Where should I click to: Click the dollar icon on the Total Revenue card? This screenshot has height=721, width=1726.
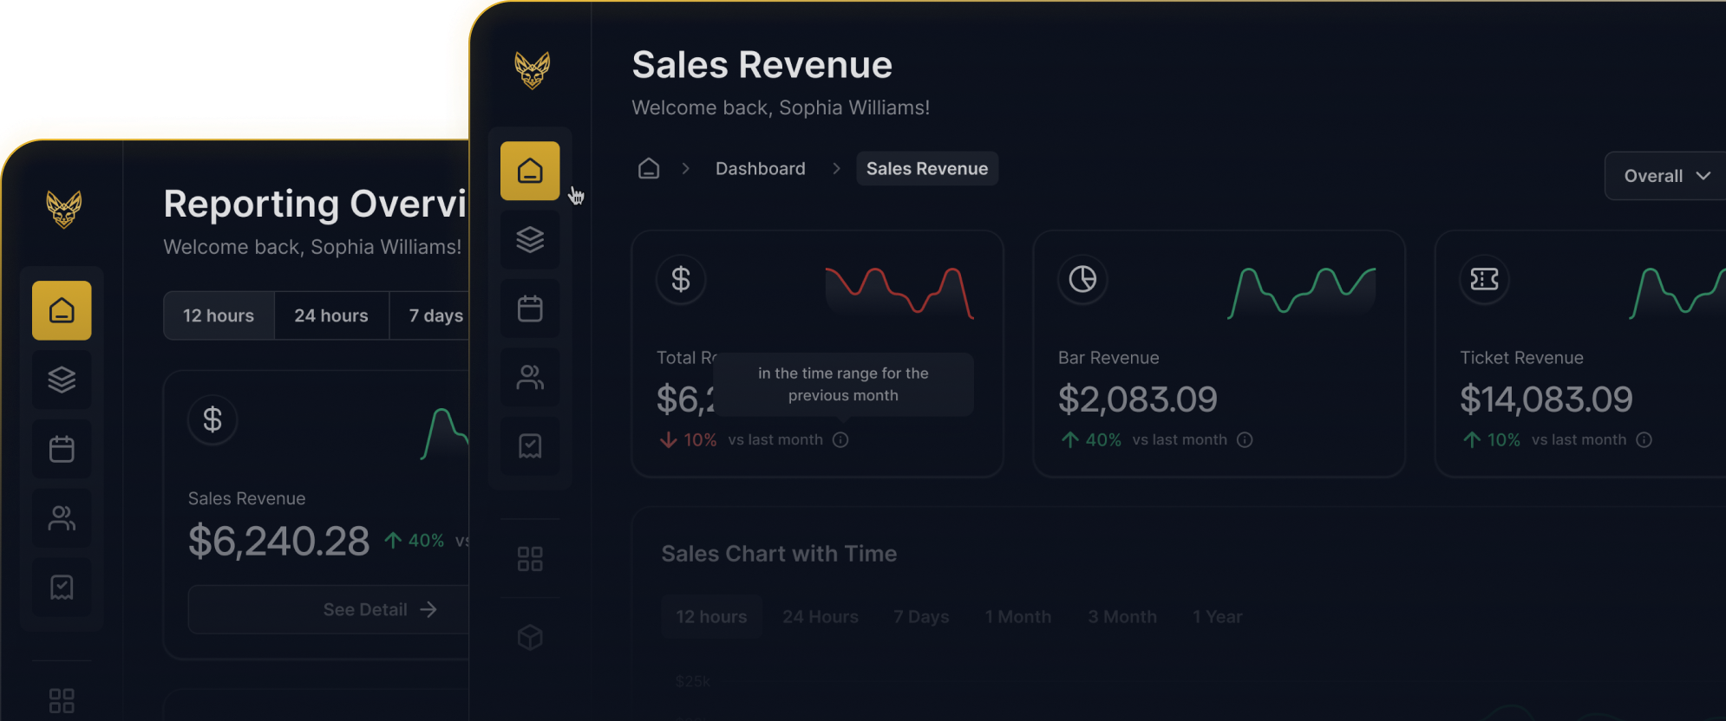681,279
